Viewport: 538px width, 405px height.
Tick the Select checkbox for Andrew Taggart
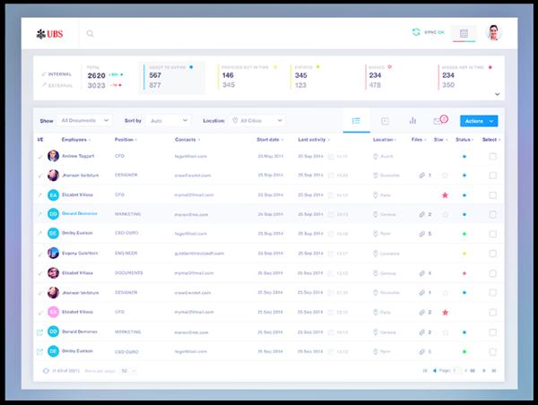point(492,156)
